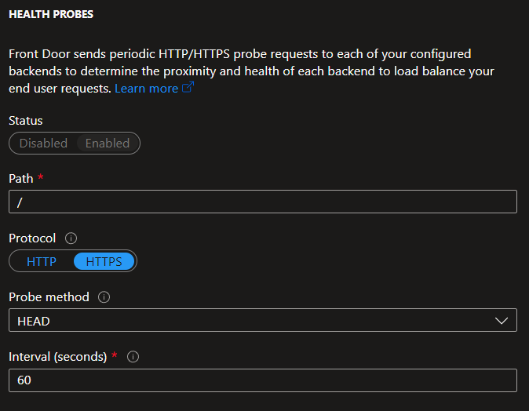Click the Interval (seconds) label text
The width and height of the screenshot is (529, 411).
coord(58,357)
